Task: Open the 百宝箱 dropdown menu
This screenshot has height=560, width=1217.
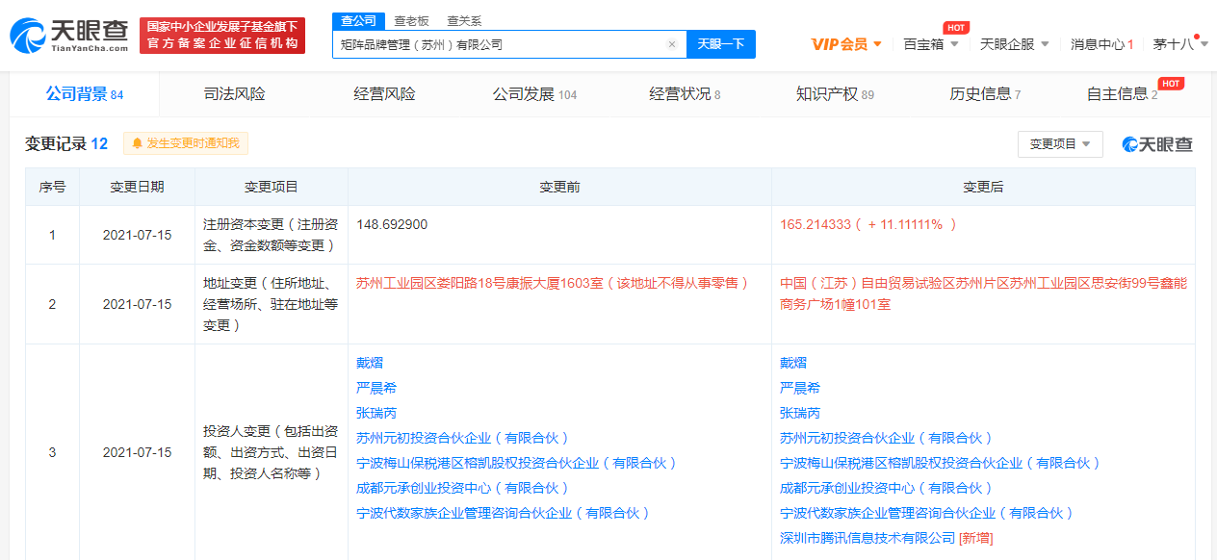Action: tap(931, 44)
